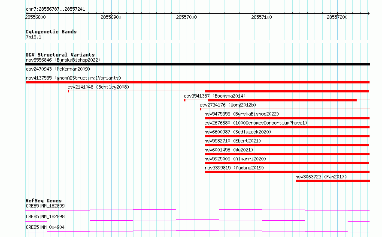Image resolution: width=382 pixels, height=237 pixels.
Task: Click the magenta line of CREB5|NM_182899
Action: pyautogui.click(x=197, y=209)
